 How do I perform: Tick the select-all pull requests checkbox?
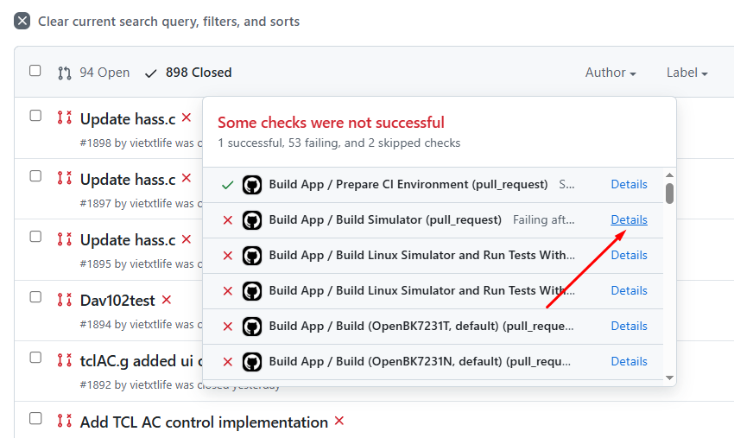coord(35,71)
